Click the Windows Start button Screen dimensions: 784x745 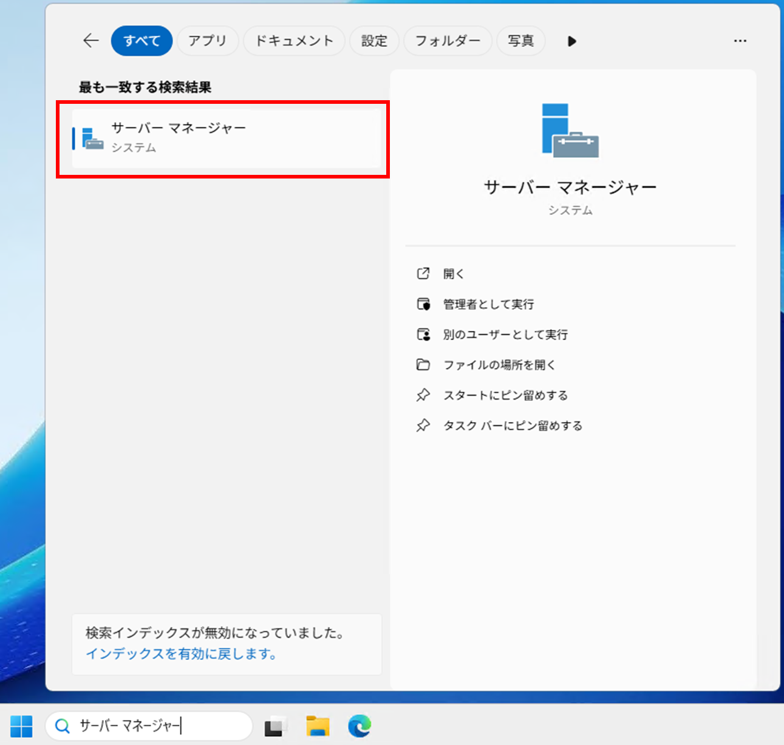pos(22,726)
